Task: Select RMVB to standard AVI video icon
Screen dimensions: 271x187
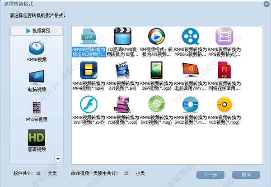Action: (89, 36)
